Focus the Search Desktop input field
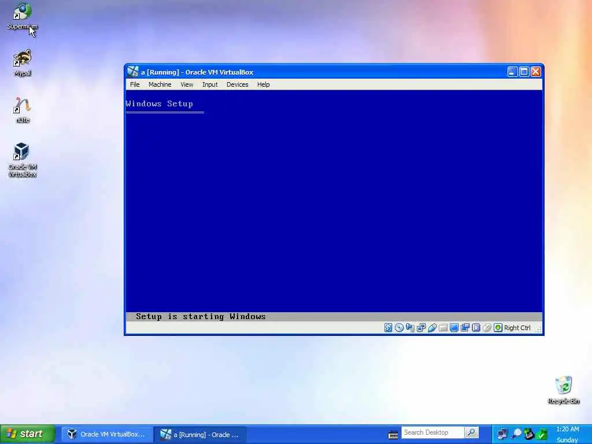This screenshot has height=444, width=592. pyautogui.click(x=432, y=432)
